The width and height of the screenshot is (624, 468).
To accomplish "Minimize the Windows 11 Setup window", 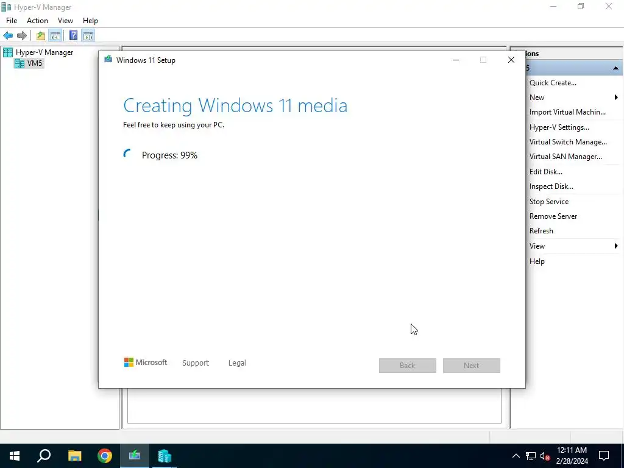I will [x=456, y=60].
